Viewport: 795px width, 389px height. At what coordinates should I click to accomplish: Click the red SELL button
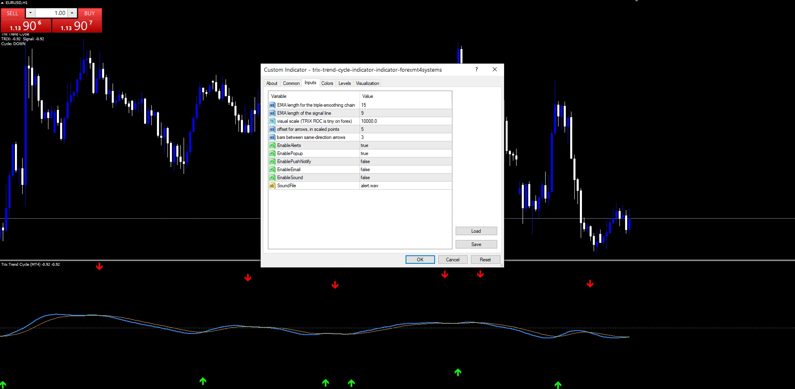tap(13, 13)
